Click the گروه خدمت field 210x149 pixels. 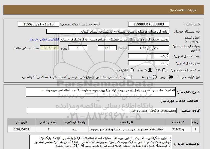pos(102,110)
